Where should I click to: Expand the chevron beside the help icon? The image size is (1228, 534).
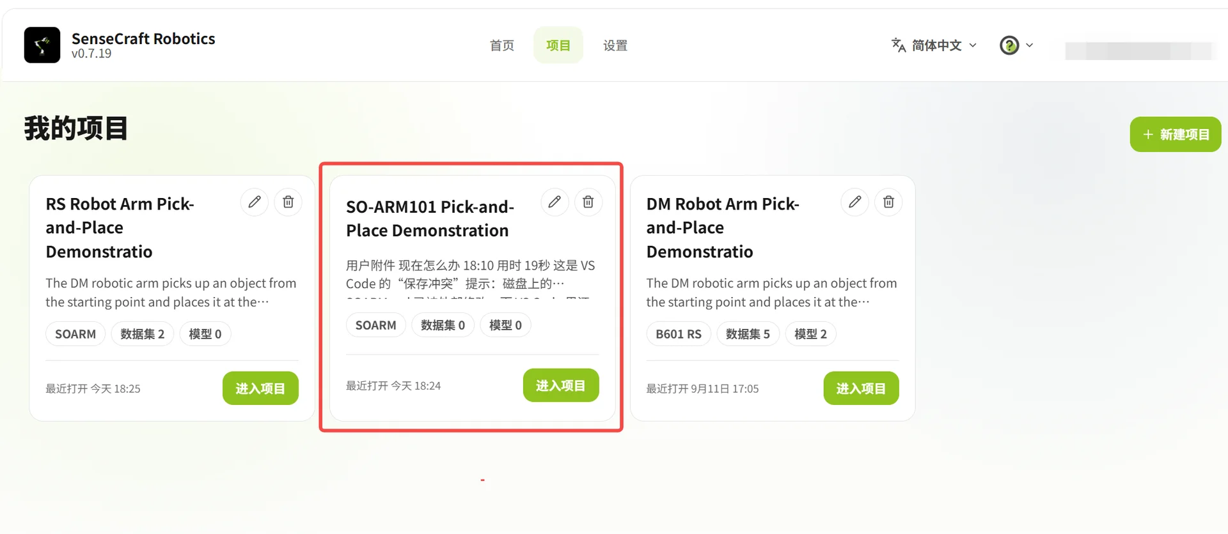coord(1030,45)
